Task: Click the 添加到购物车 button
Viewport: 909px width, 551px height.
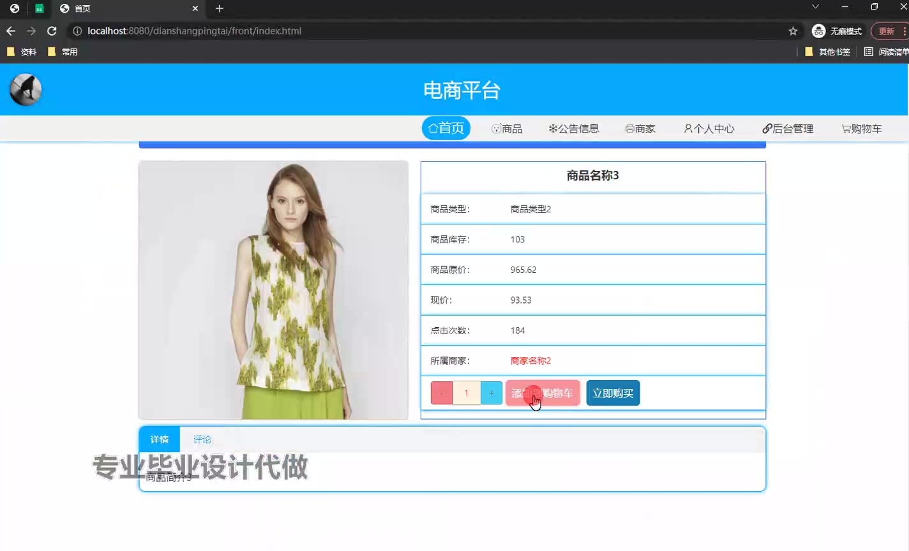Action: click(543, 393)
